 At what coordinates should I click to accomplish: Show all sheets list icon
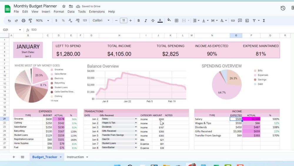click(x=23, y=157)
